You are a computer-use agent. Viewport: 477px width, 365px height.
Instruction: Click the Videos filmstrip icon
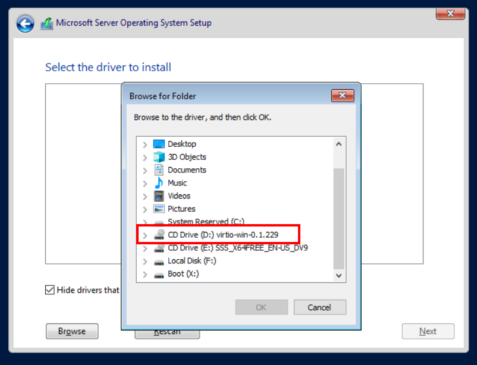pos(159,196)
